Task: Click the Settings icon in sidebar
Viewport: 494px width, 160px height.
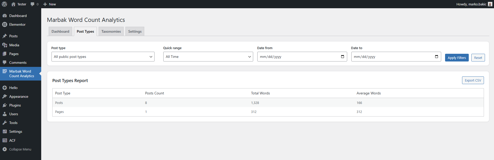Action: click(x=5, y=131)
